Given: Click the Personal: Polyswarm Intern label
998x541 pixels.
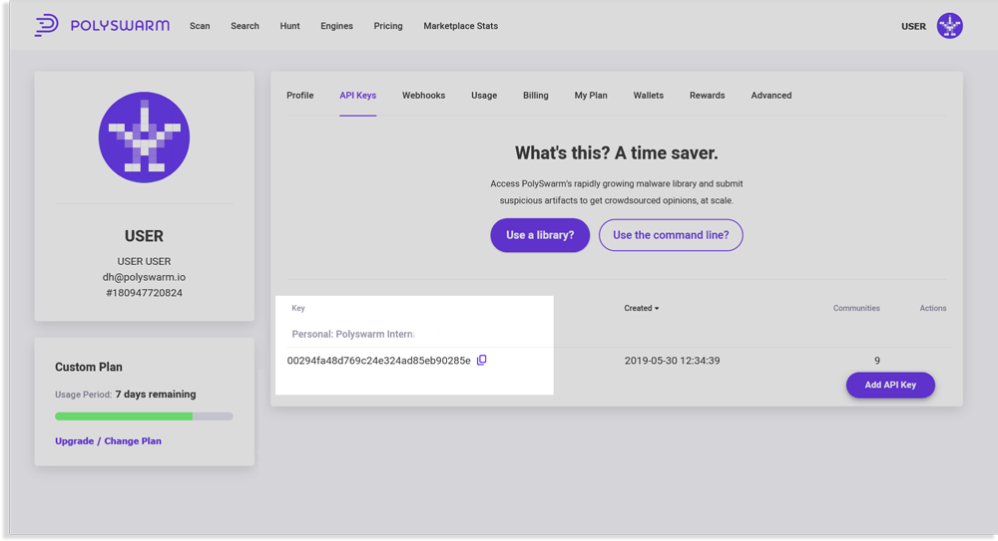Looking at the screenshot, I should pos(353,335).
